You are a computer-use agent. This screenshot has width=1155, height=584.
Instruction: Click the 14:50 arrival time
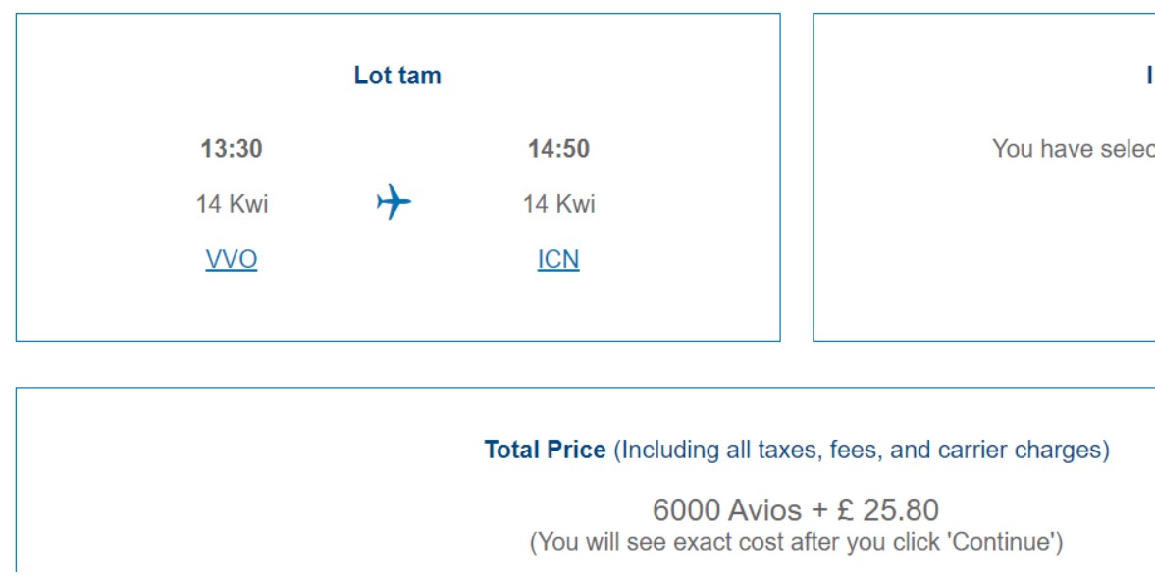(x=558, y=149)
